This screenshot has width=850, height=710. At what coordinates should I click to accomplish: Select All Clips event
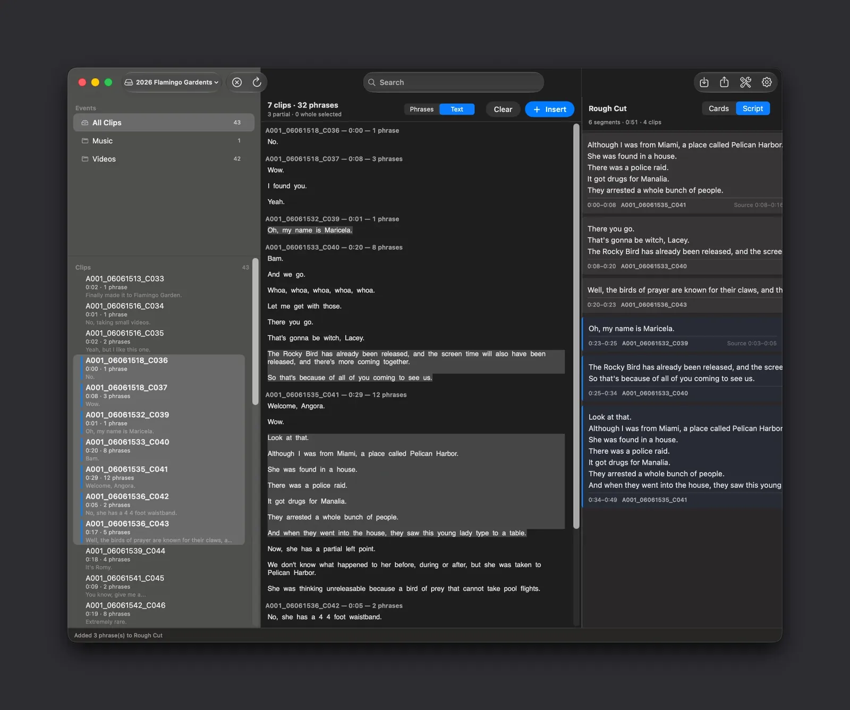click(x=164, y=123)
